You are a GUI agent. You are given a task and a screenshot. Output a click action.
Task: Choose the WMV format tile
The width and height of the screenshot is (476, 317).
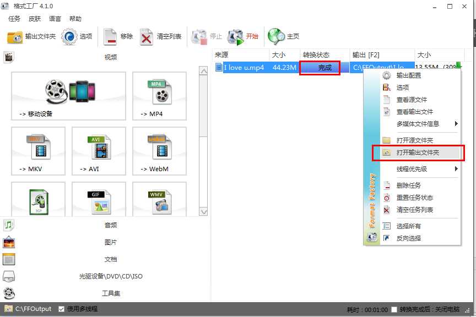(x=159, y=199)
